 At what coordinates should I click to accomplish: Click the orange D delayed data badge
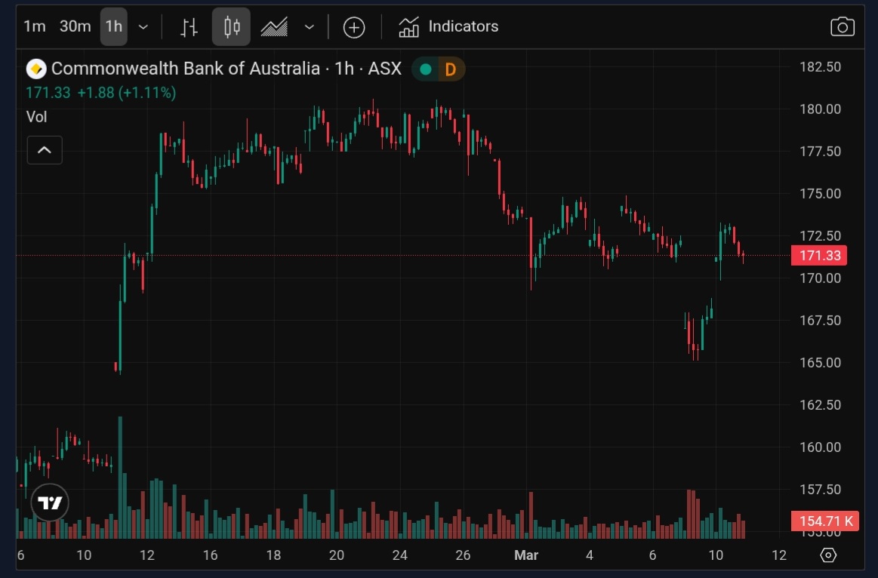[451, 69]
